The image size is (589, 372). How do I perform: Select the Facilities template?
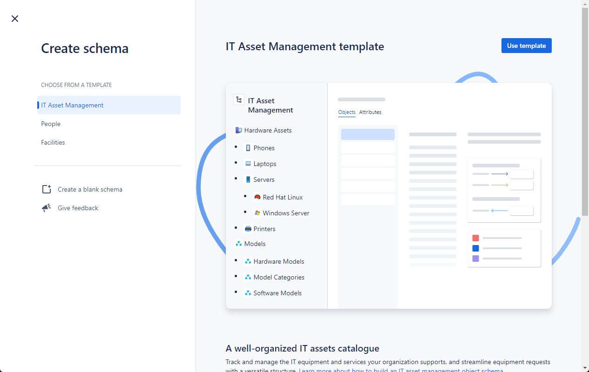53,142
